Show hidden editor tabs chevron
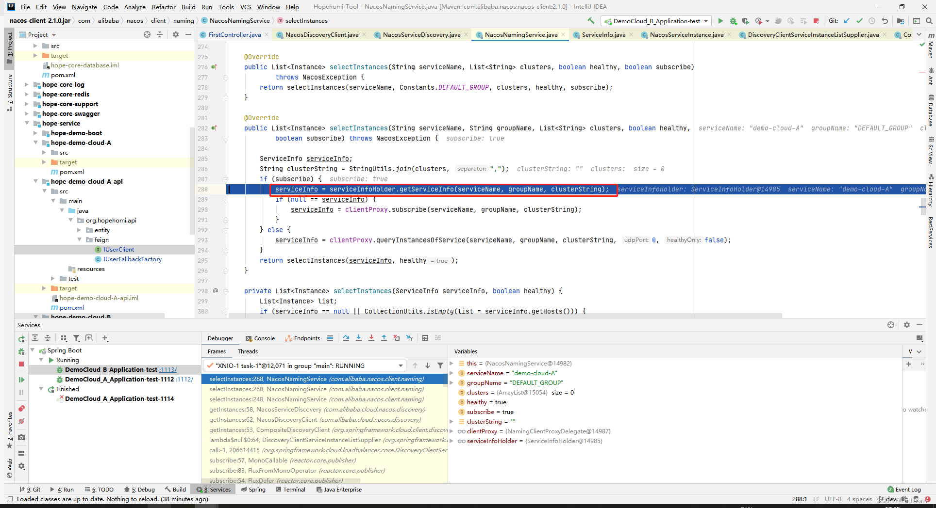The width and height of the screenshot is (936, 508). pos(919,34)
